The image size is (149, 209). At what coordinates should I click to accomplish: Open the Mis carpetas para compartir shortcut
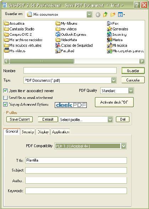pyautogui.click(x=126, y=51)
